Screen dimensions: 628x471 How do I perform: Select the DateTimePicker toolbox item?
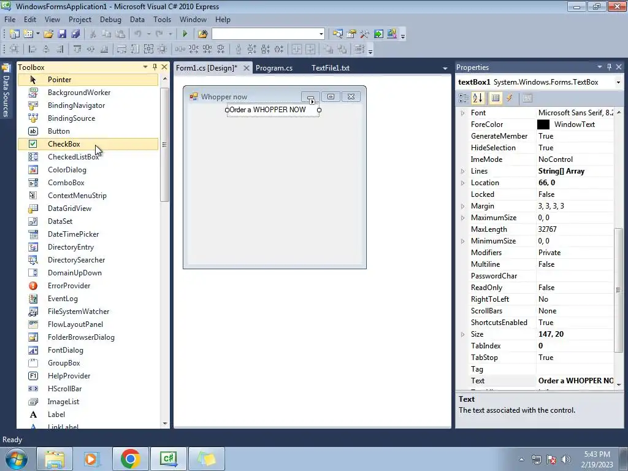click(88, 234)
